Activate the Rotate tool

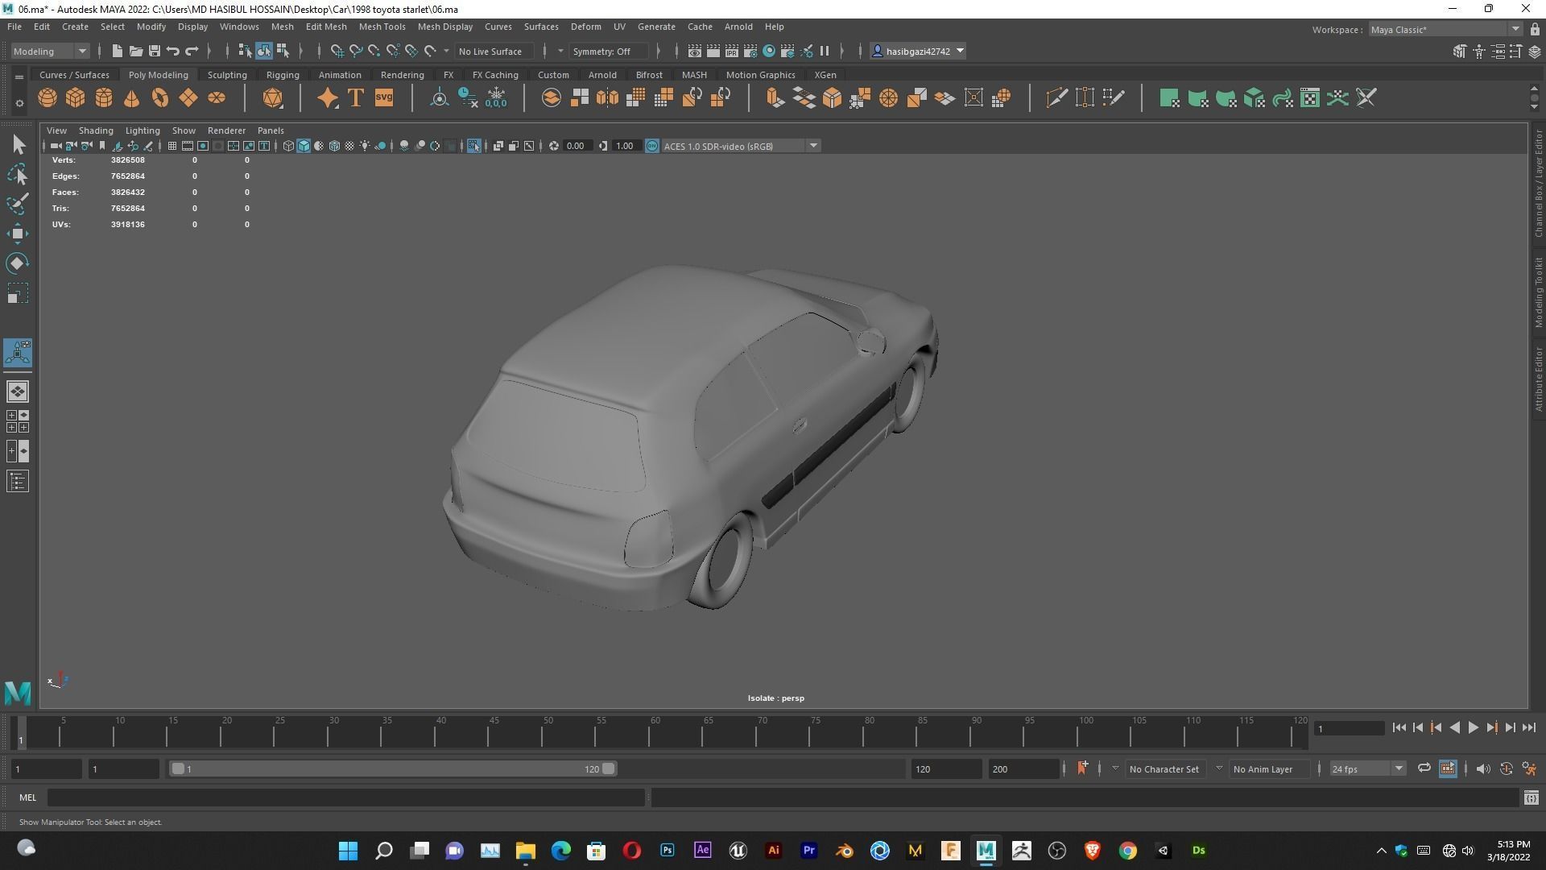point(18,263)
